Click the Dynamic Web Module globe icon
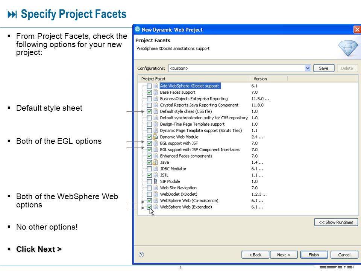The height and width of the screenshot is (271, 361). click(156, 137)
